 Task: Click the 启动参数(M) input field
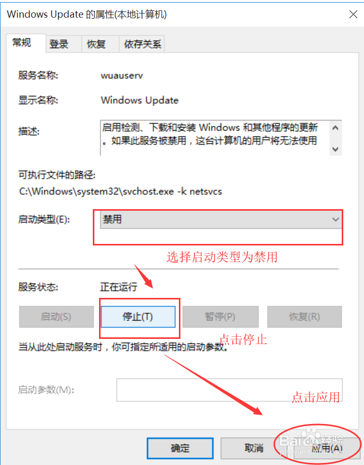coord(229,390)
